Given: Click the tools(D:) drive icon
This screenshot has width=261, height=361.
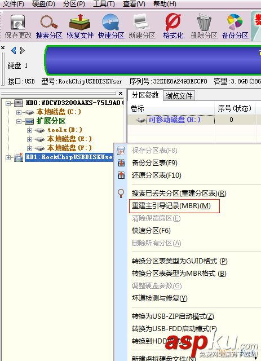Looking at the screenshot, I should point(40,130).
